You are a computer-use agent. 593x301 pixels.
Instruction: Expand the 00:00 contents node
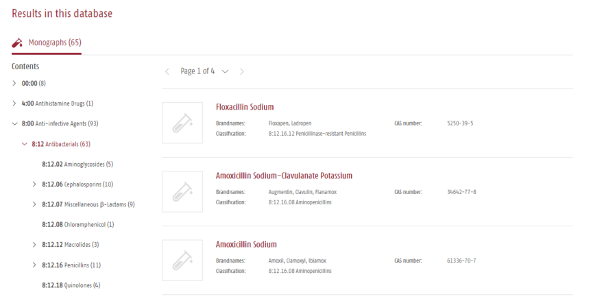point(14,83)
